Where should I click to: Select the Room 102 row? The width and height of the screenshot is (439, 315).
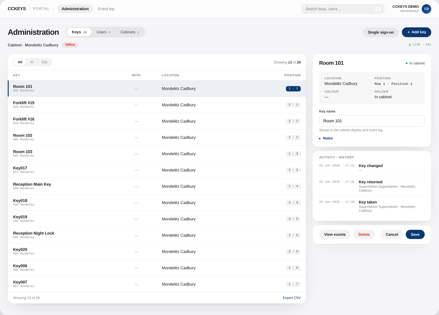pyautogui.click(x=157, y=137)
